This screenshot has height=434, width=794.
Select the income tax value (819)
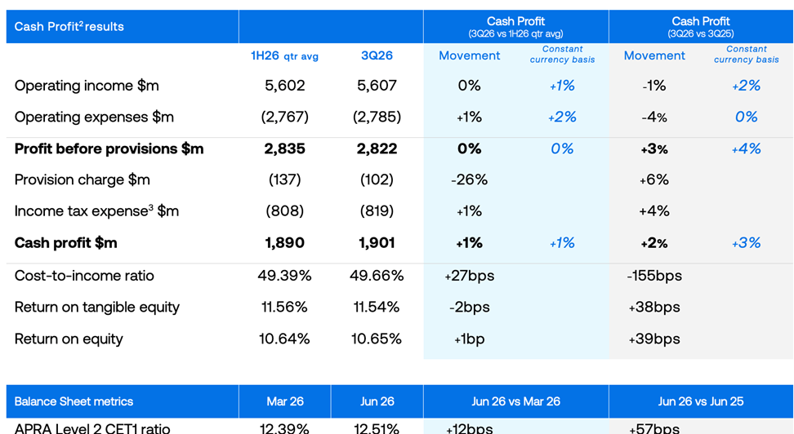[377, 211]
